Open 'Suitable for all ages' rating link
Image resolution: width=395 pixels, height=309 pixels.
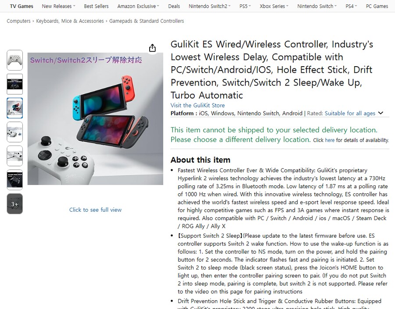pos(350,113)
